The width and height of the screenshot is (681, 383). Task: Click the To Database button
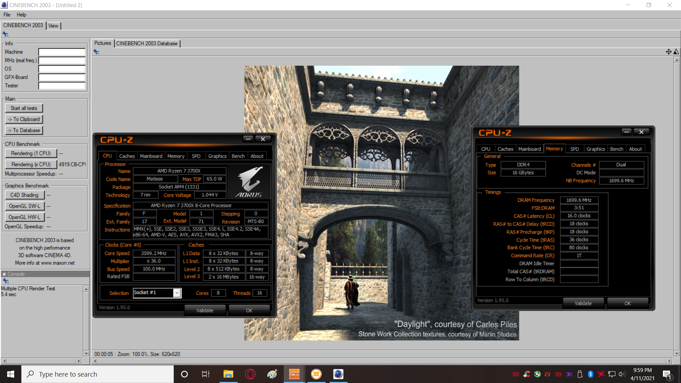tap(24, 130)
